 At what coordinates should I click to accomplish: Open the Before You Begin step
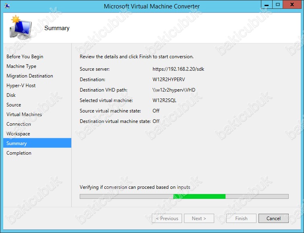pyautogui.click(x=25, y=57)
